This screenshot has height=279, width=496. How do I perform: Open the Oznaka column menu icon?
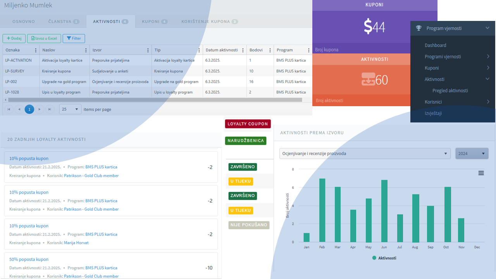click(36, 50)
